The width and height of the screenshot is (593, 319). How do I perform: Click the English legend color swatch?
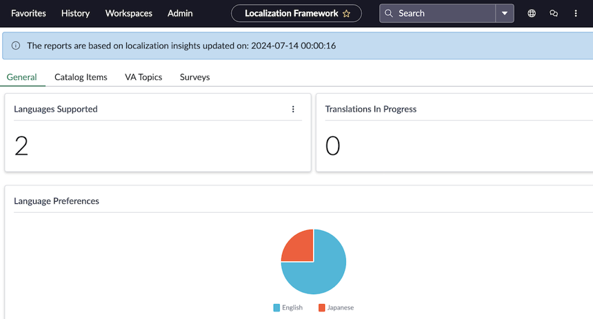point(277,308)
